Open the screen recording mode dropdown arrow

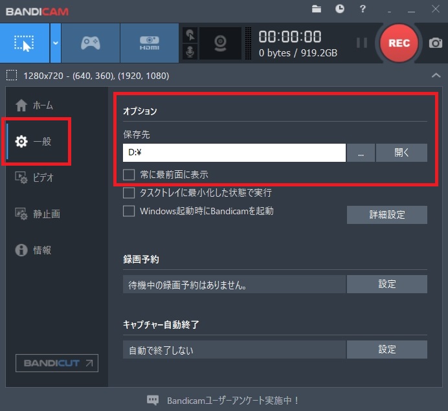coord(56,43)
